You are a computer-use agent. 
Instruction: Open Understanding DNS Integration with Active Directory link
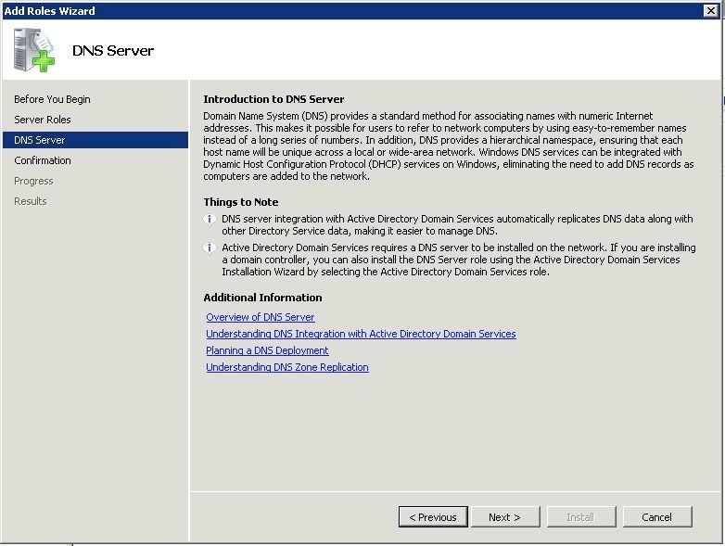(x=362, y=334)
